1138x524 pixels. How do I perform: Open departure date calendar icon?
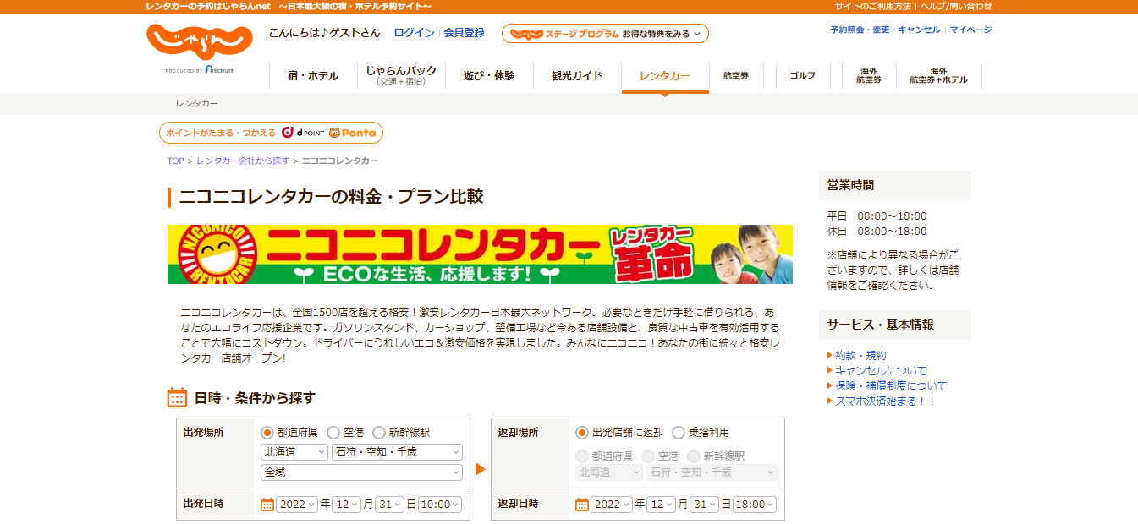(267, 505)
